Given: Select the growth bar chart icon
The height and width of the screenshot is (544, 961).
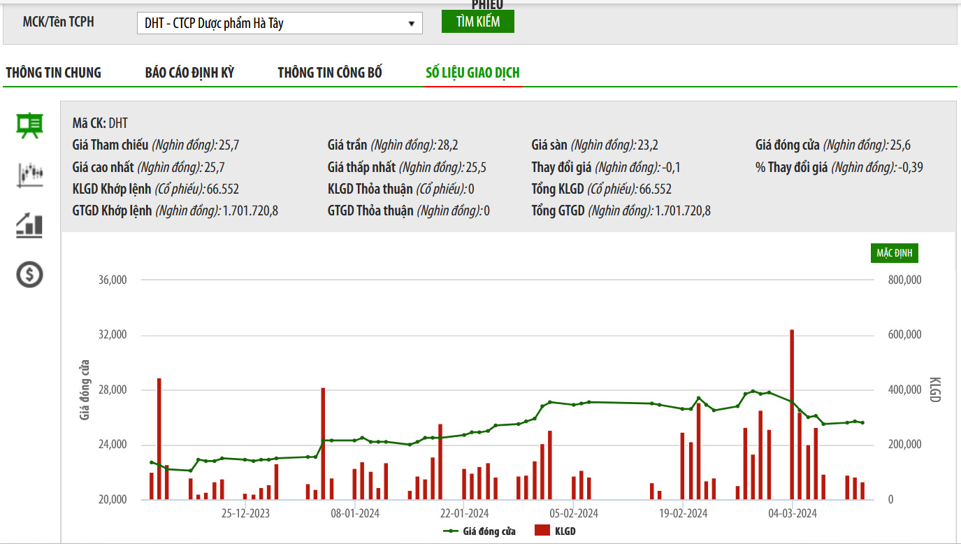Looking at the screenshot, I should 29,225.
